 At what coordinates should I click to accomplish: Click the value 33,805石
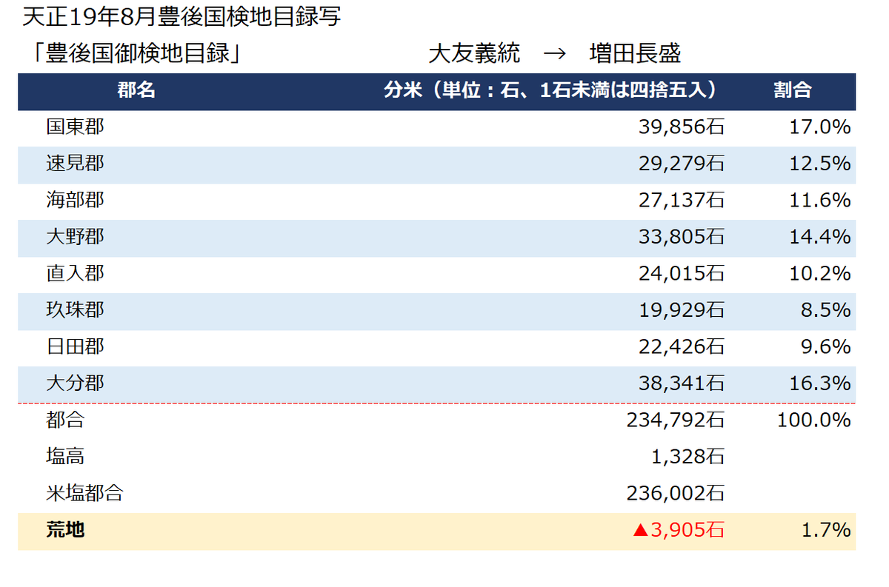(682, 237)
